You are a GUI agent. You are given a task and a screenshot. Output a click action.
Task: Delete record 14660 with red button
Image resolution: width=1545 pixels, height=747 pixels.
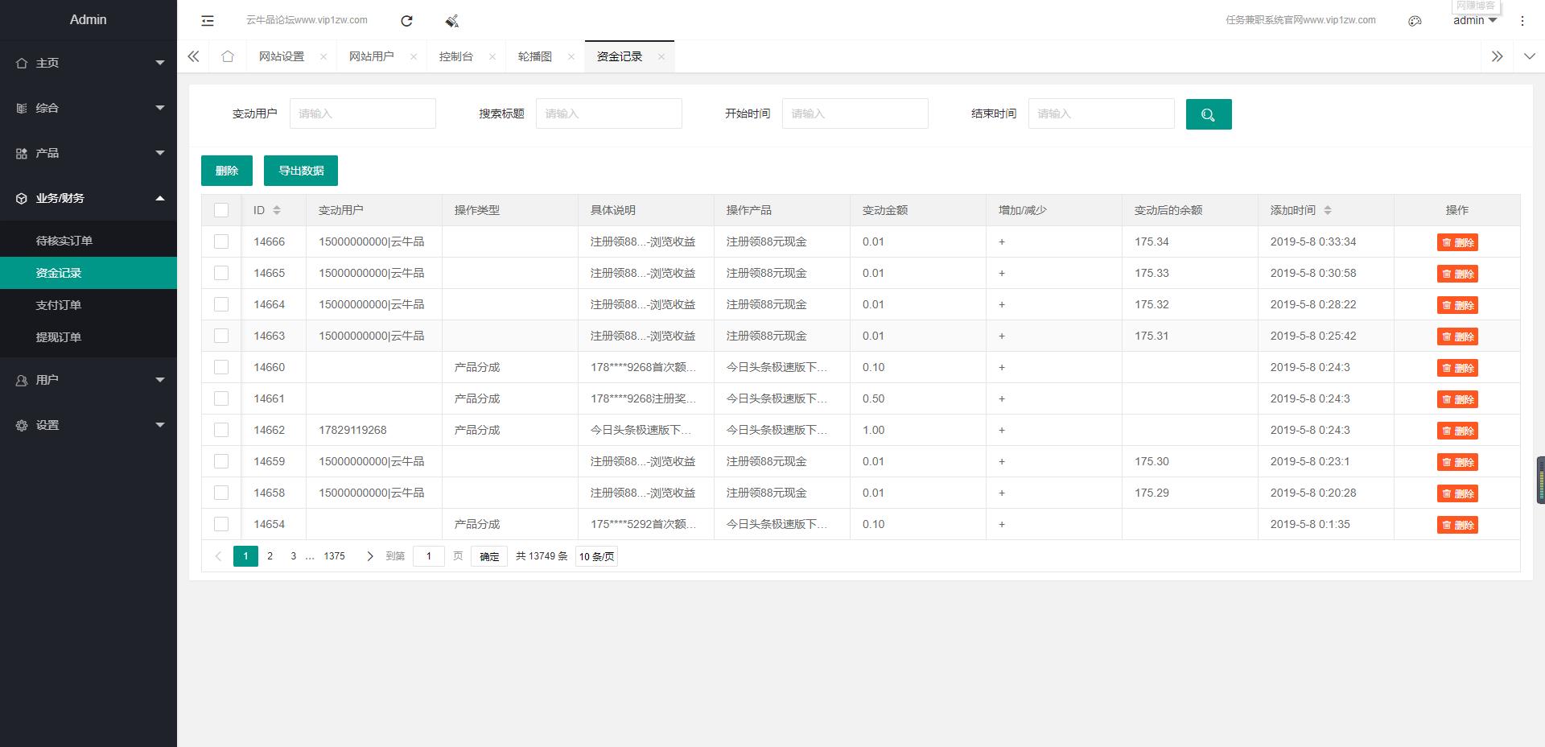1457,368
